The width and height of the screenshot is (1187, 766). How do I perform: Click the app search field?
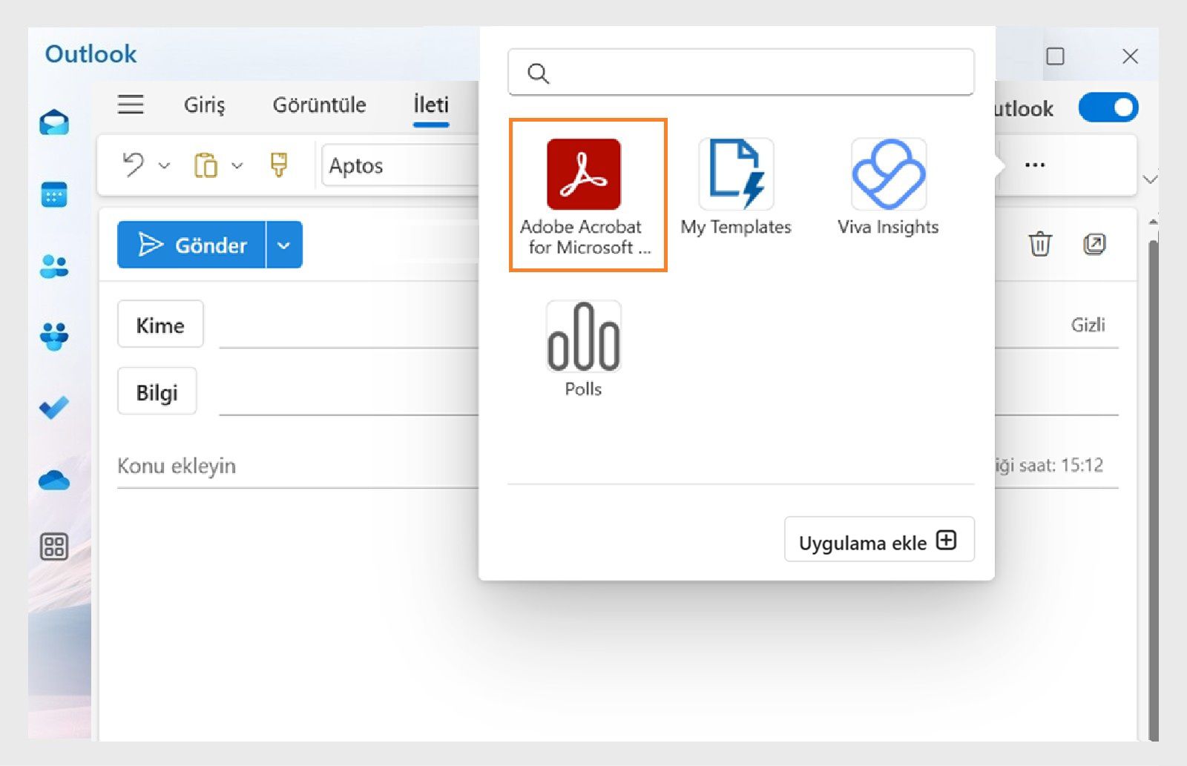pyautogui.click(x=740, y=73)
